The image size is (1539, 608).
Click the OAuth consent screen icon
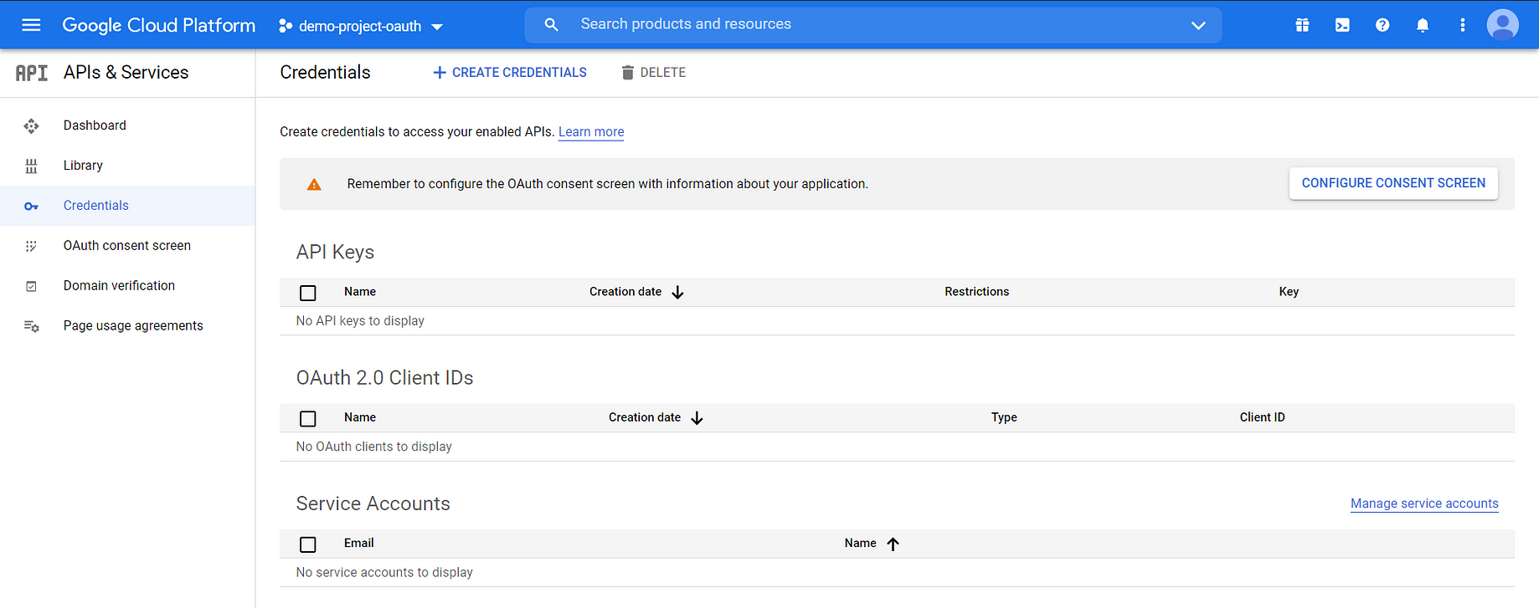[31, 246]
